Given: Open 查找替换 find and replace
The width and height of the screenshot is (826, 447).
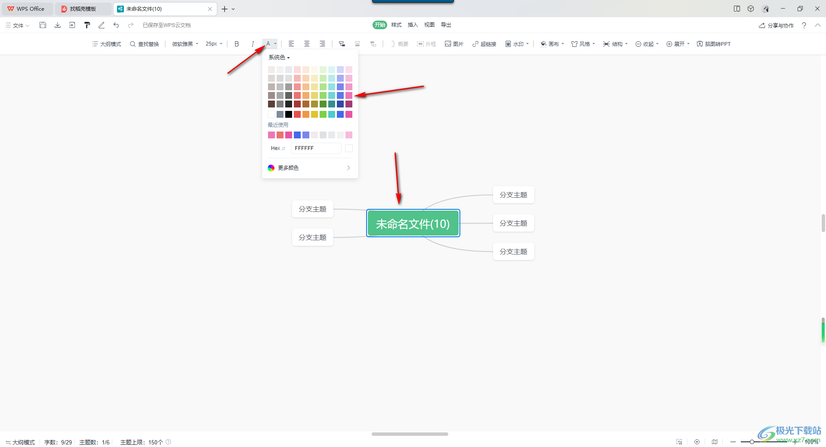Looking at the screenshot, I should coord(145,44).
